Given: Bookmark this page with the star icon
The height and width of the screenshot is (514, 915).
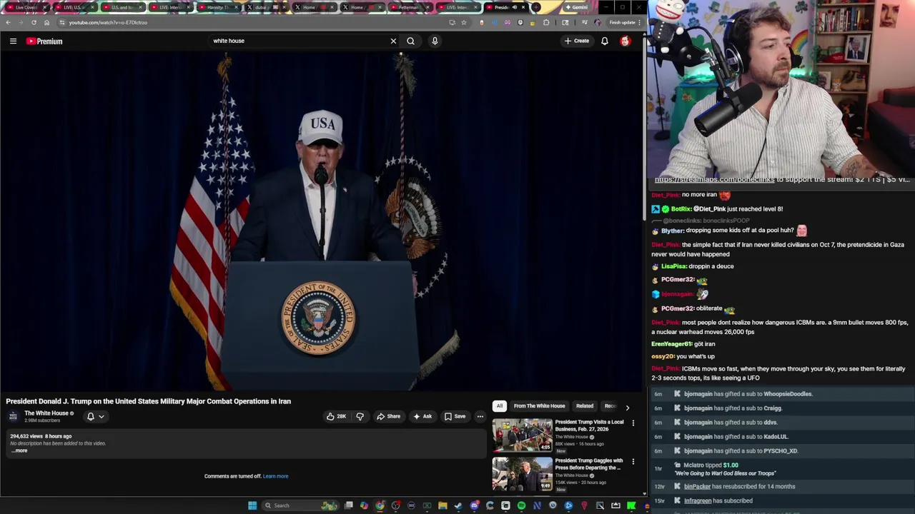Looking at the screenshot, I should click(464, 22).
